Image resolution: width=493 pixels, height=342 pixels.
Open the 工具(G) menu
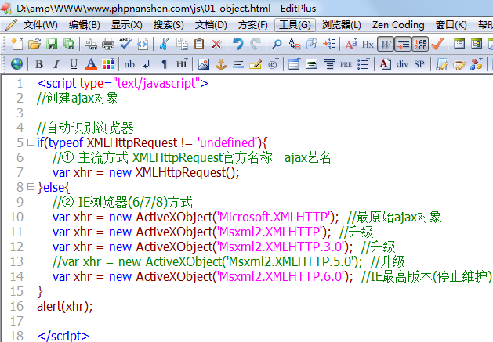point(295,25)
